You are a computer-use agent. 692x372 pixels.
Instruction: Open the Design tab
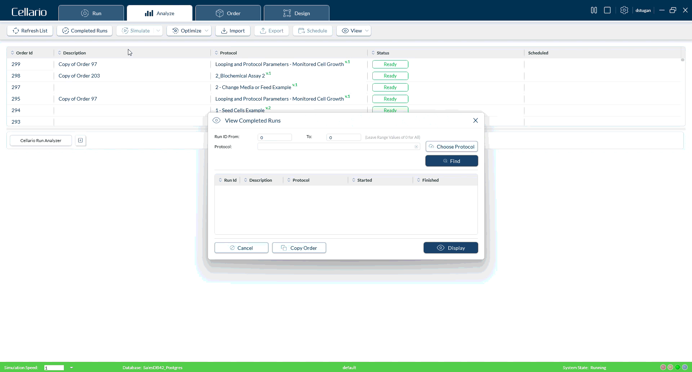296,13
